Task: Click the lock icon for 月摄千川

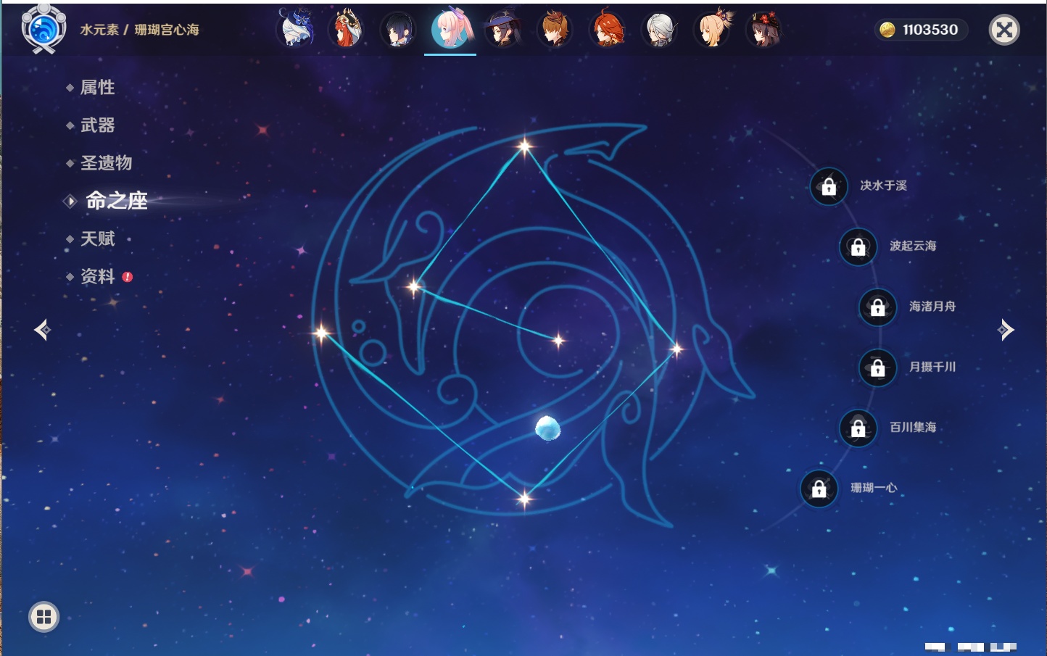Action: pyautogui.click(x=878, y=368)
